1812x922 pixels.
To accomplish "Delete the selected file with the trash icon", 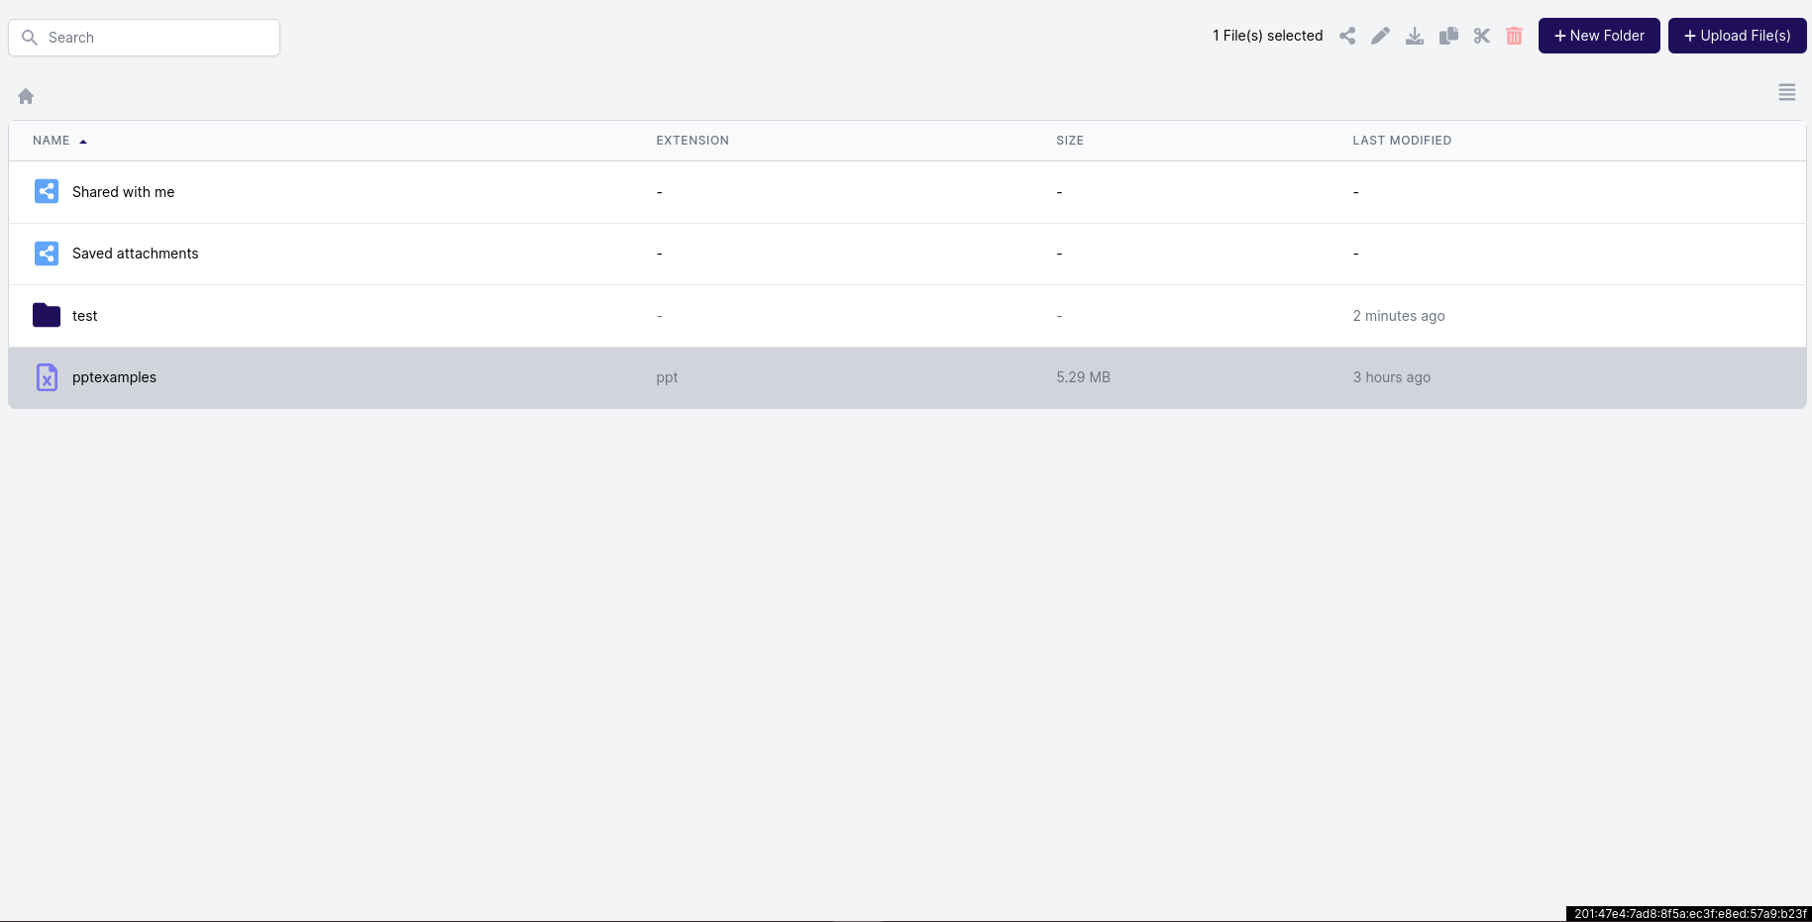I will click(x=1514, y=36).
